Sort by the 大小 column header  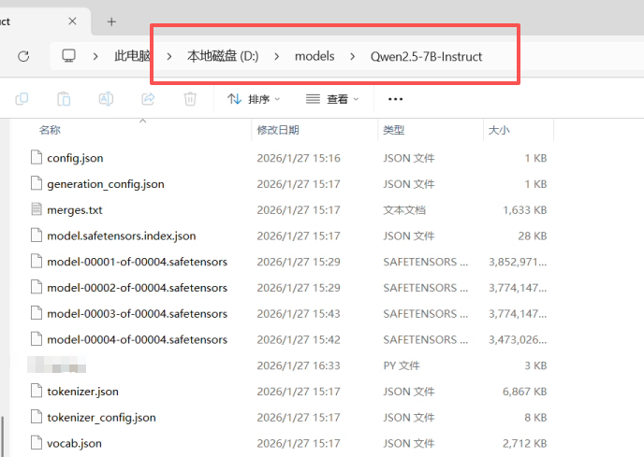point(499,130)
